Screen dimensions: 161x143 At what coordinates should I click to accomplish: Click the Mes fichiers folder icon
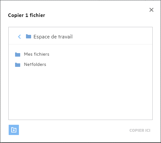click(18, 54)
